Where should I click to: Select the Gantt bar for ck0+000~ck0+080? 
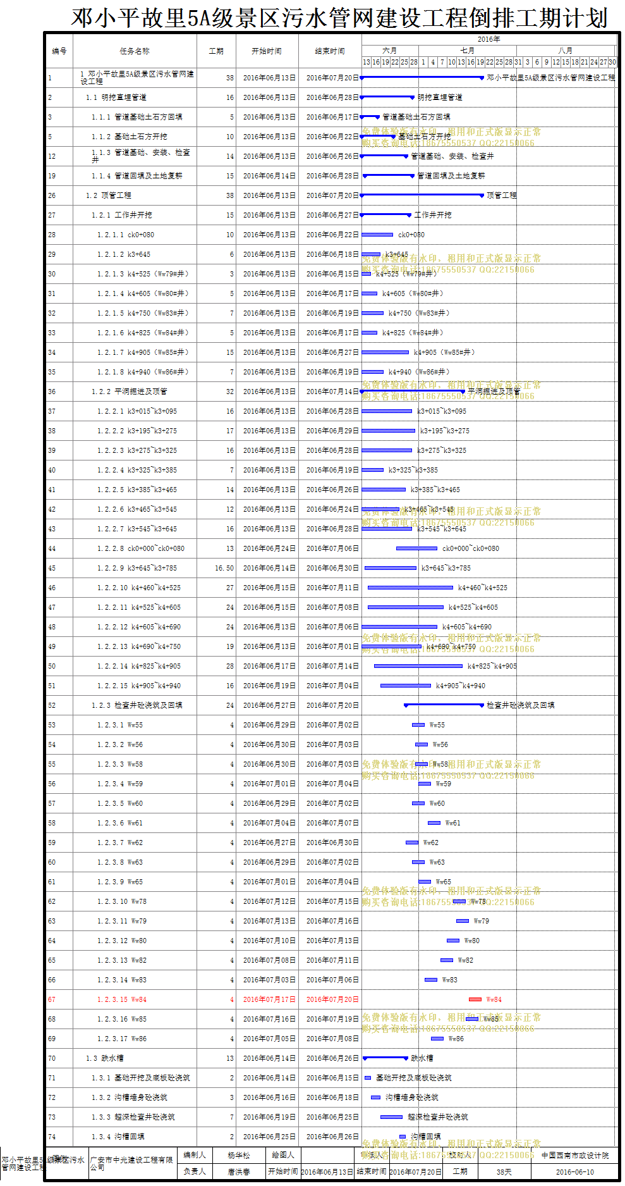tap(416, 548)
